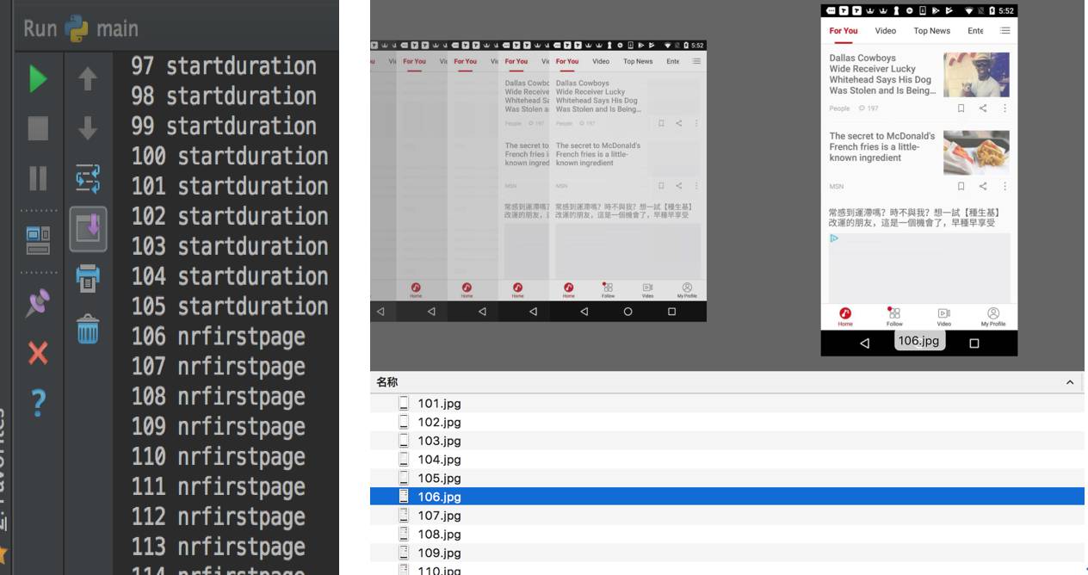Click console line 100 startduration
Viewport: 1088px width, 575px height.
click(x=230, y=157)
